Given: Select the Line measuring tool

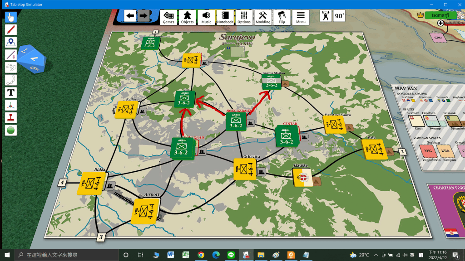Looking at the screenshot, I should (11, 55).
